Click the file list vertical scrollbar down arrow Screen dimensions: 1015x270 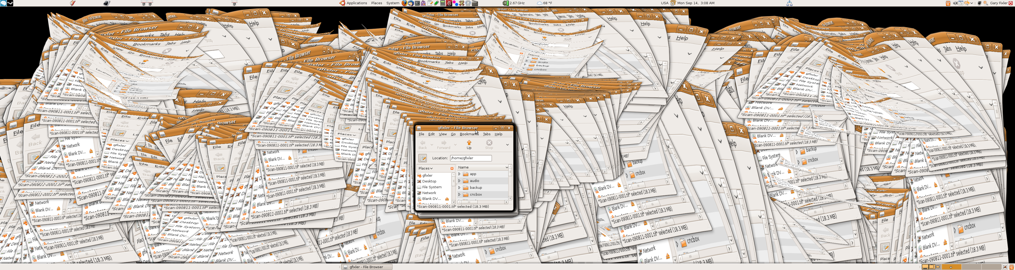pos(510,198)
